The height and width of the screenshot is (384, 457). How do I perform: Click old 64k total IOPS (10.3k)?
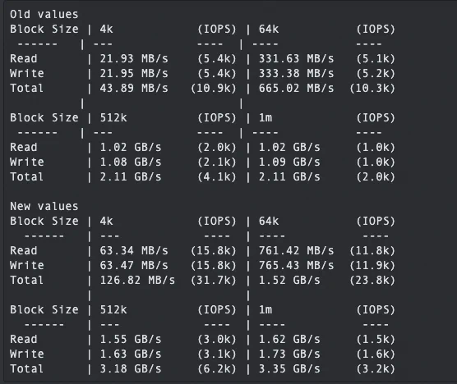coord(372,88)
